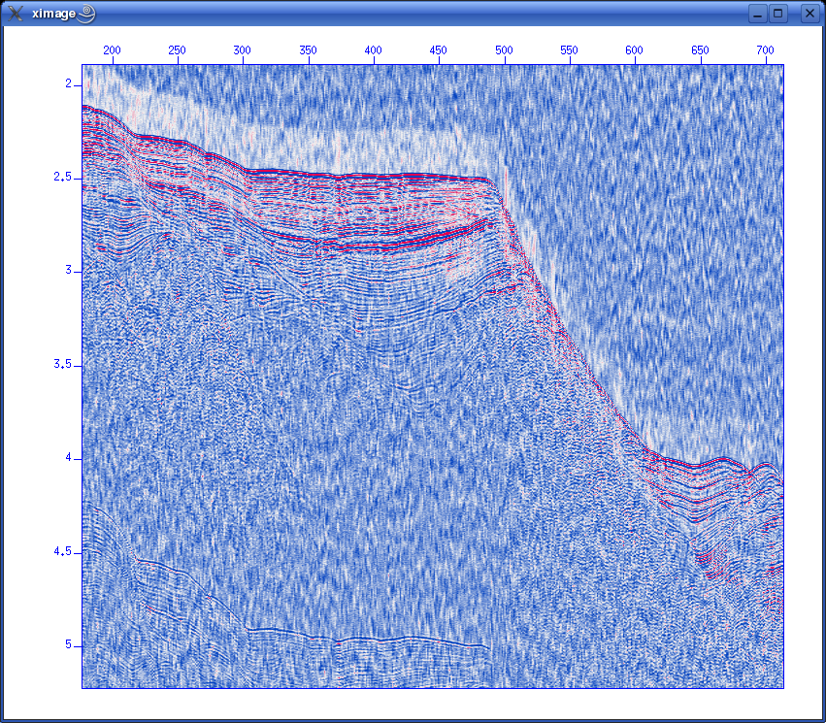The width and height of the screenshot is (826, 723).
Task: Click the 3.5 label on vertical axis
Action: tap(62, 365)
